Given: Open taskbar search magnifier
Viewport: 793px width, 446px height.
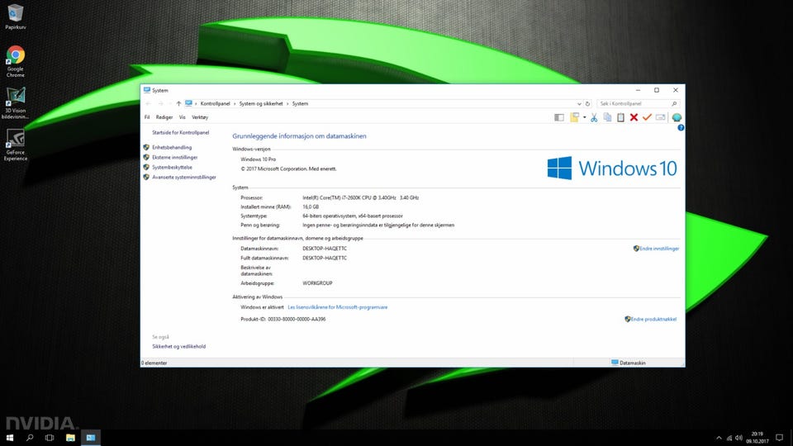Looking at the screenshot, I should point(30,438).
